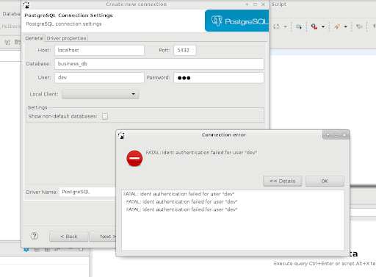Image resolution: width=376 pixels, height=277 pixels.
Task: Click DBeaver icon in Connection error titlebar
Action: 121,135
